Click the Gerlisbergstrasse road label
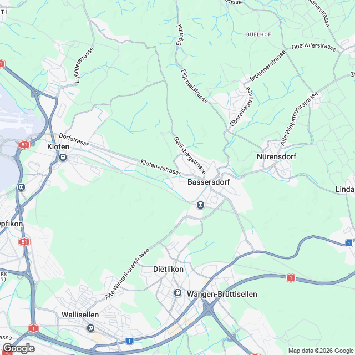The width and height of the screenshot is (355, 355). (190, 155)
